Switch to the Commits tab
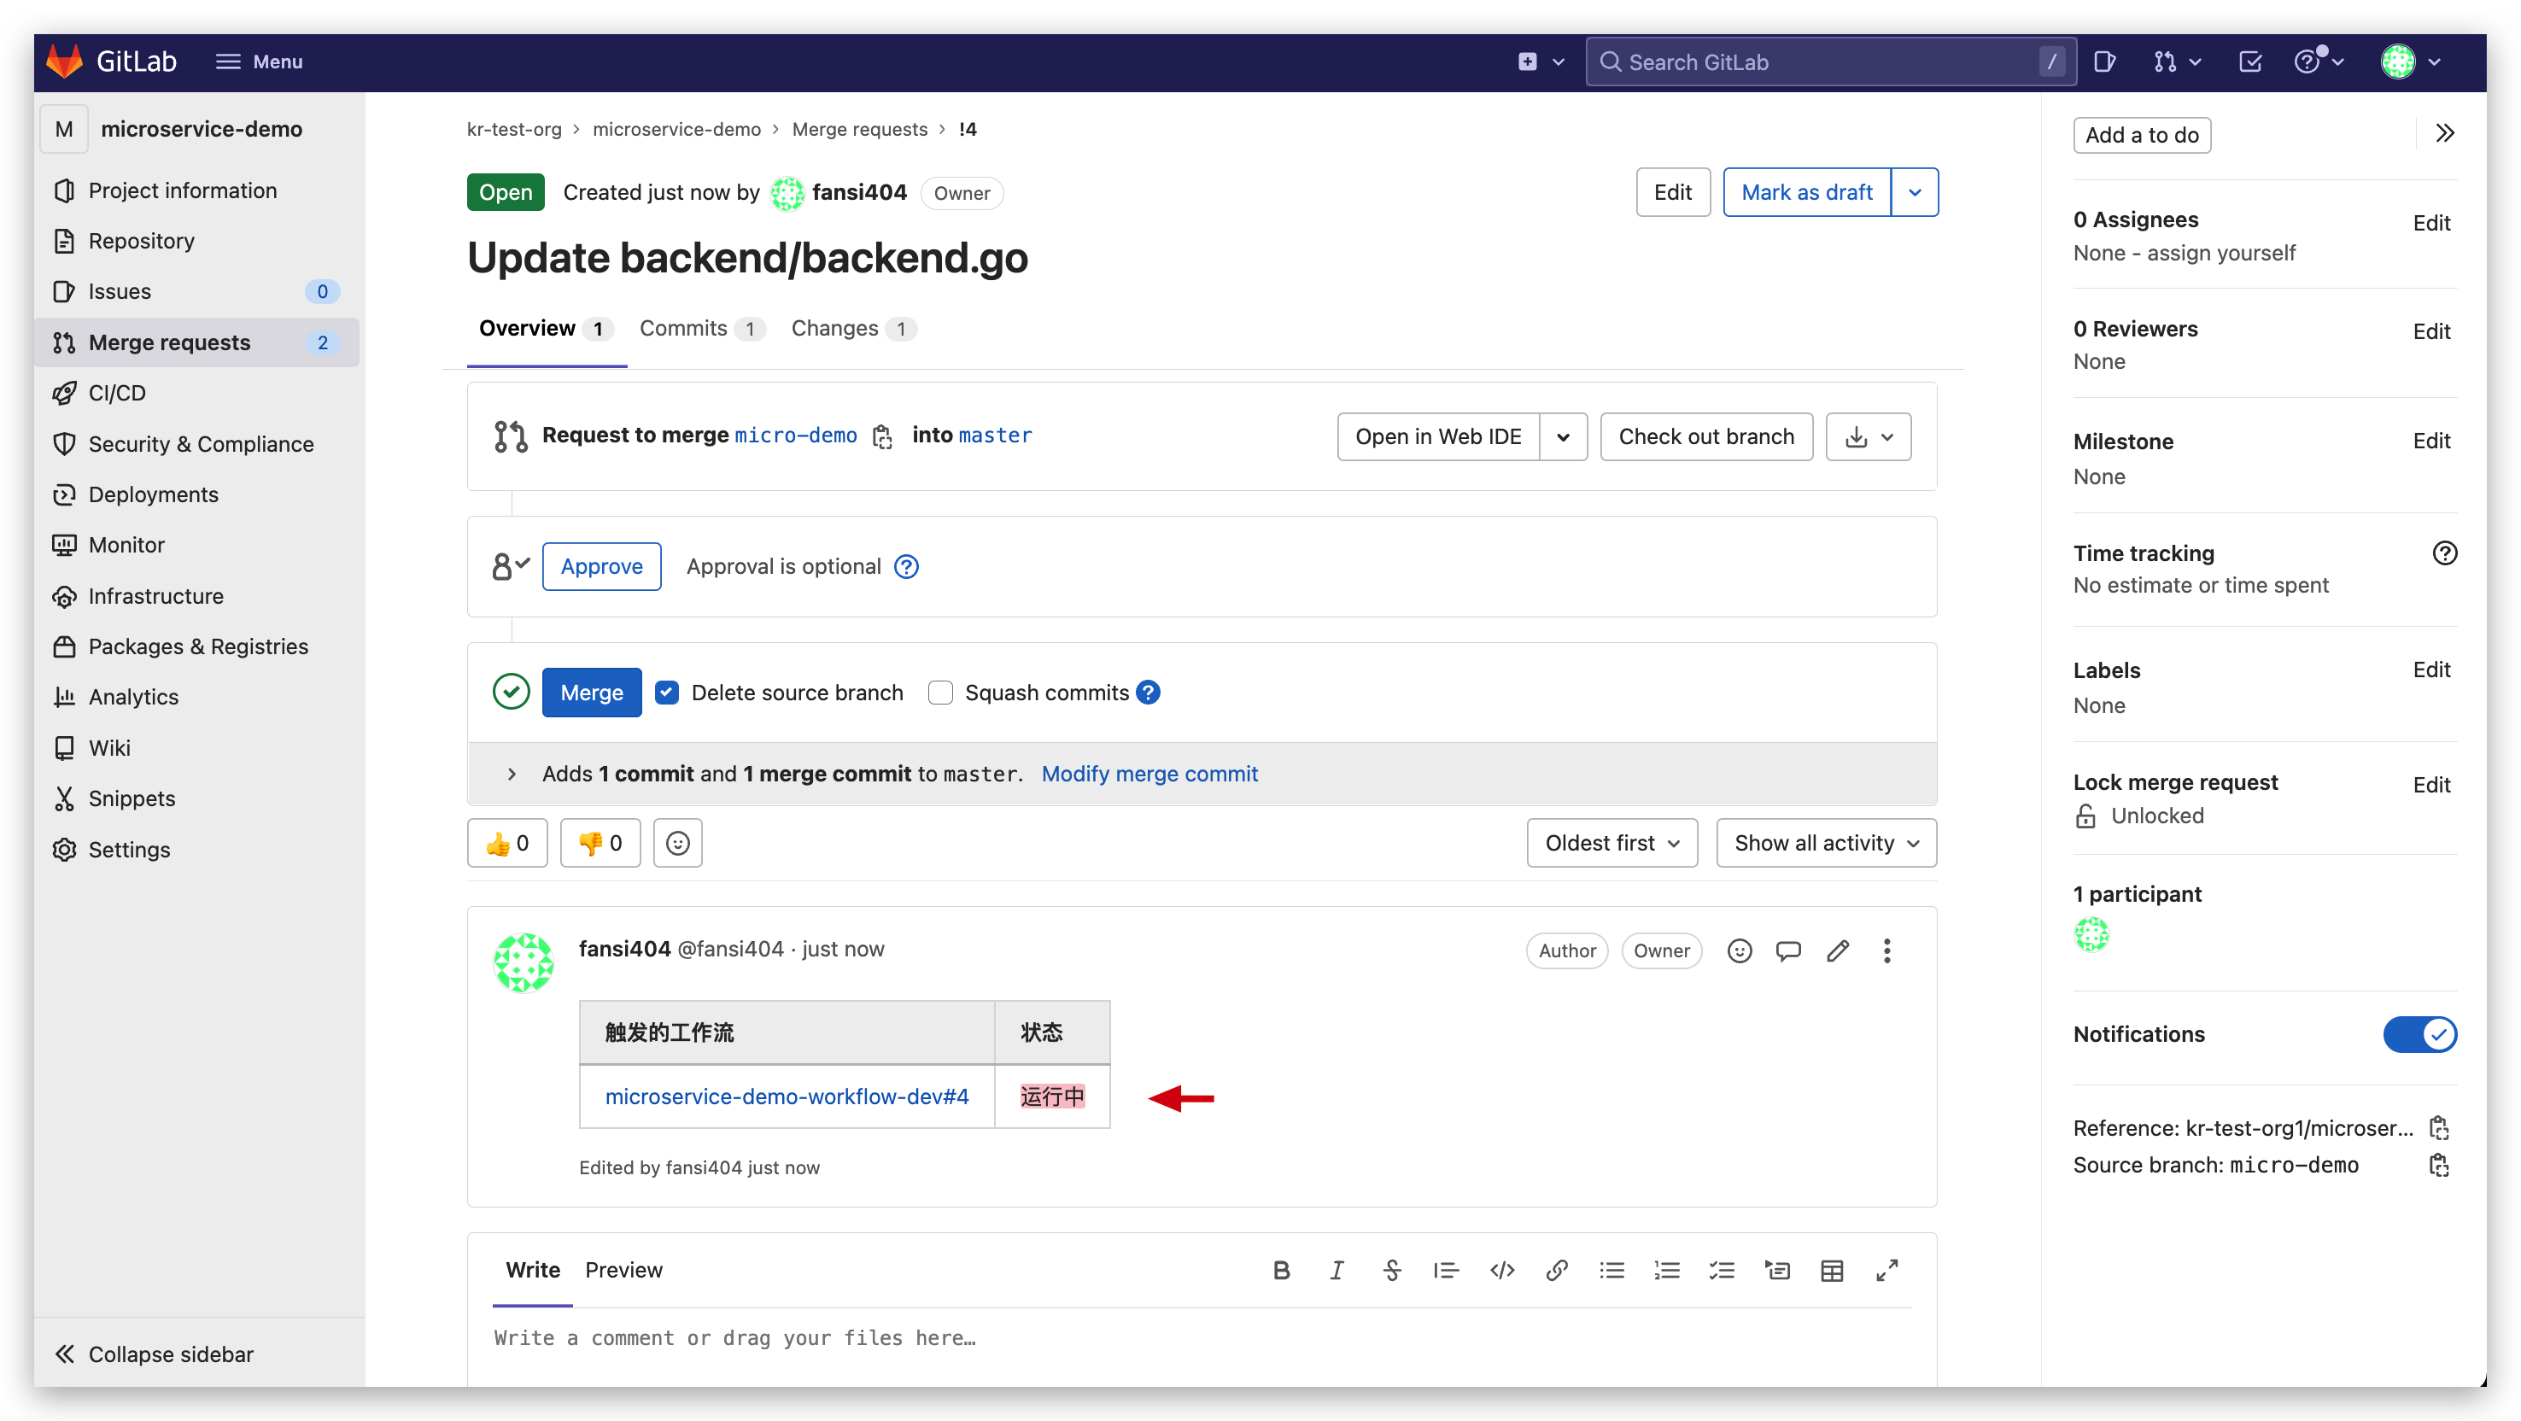The width and height of the screenshot is (2521, 1421). 701,329
